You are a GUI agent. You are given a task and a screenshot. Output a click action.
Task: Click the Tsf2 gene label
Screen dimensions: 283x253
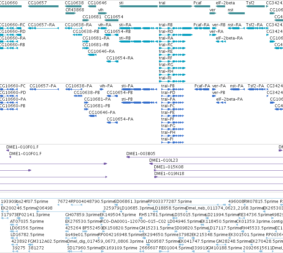(250, 3)
